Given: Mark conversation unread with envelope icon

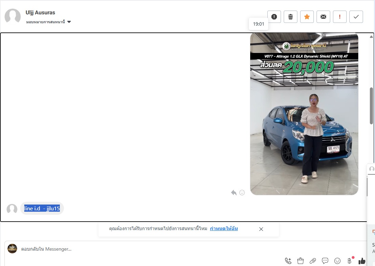Looking at the screenshot, I should click(323, 17).
